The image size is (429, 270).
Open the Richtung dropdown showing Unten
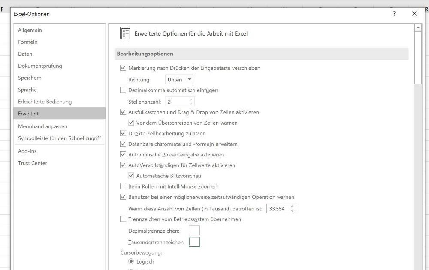pyautogui.click(x=179, y=80)
